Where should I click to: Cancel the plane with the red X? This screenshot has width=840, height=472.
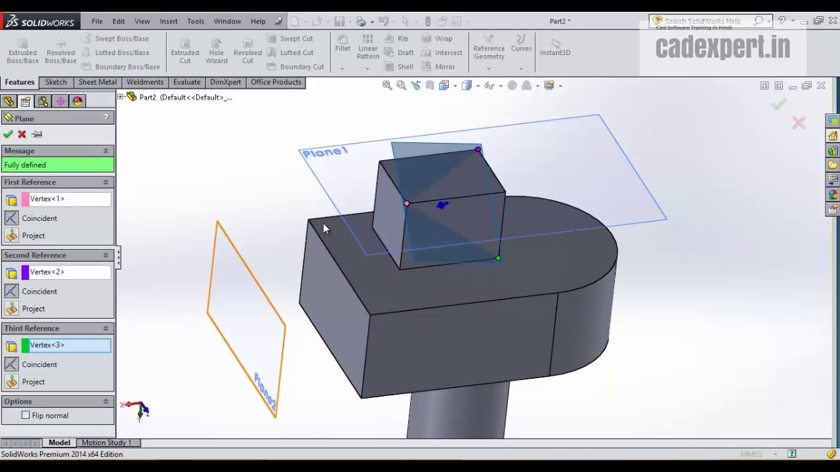click(x=22, y=134)
